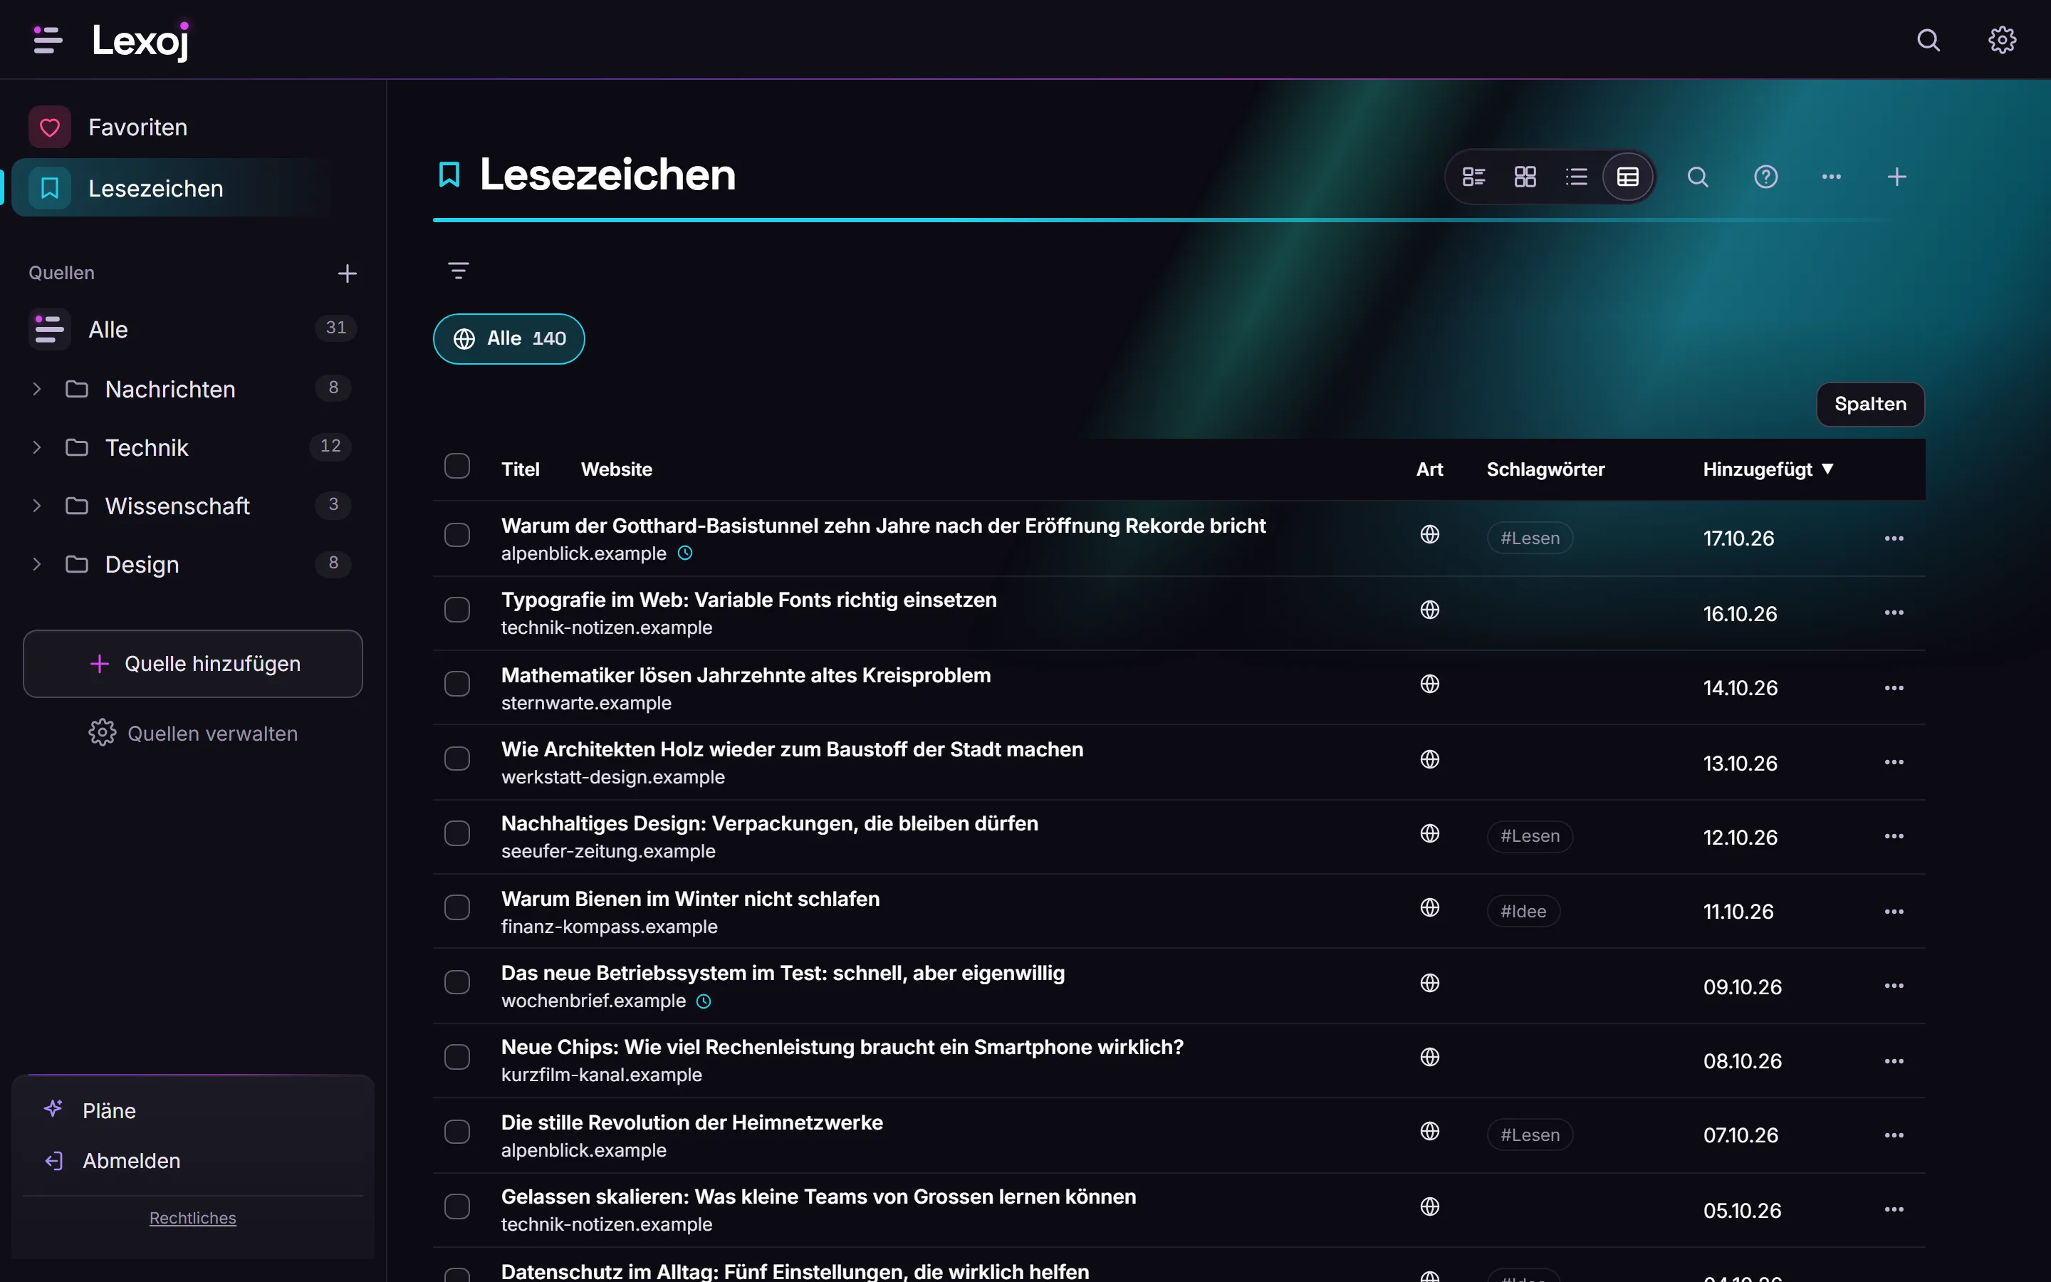Add a new bookmark with plus icon
Screen dimensions: 2051x1282
[1896, 177]
